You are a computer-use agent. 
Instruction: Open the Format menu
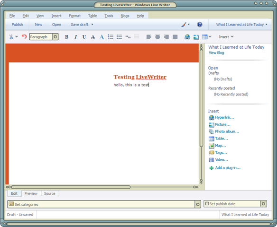75,16
